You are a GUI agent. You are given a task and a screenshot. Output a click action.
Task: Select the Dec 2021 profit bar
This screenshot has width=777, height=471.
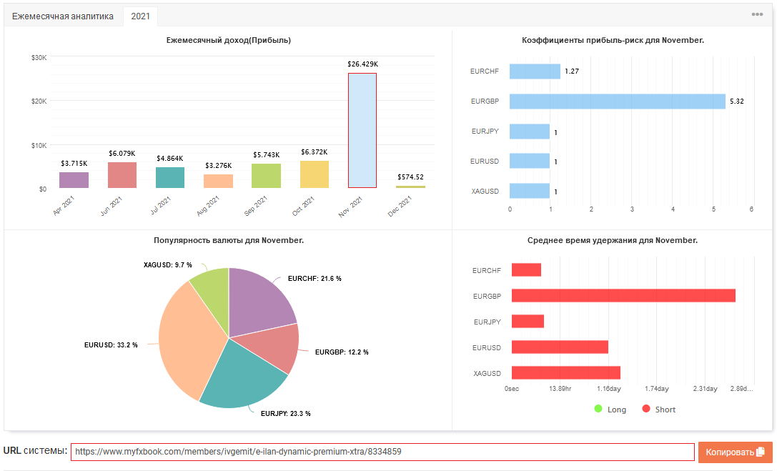(410, 187)
